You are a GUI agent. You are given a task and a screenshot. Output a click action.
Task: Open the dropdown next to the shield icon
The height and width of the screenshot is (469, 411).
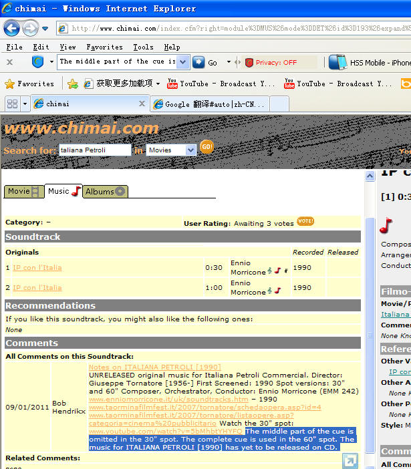(x=51, y=62)
